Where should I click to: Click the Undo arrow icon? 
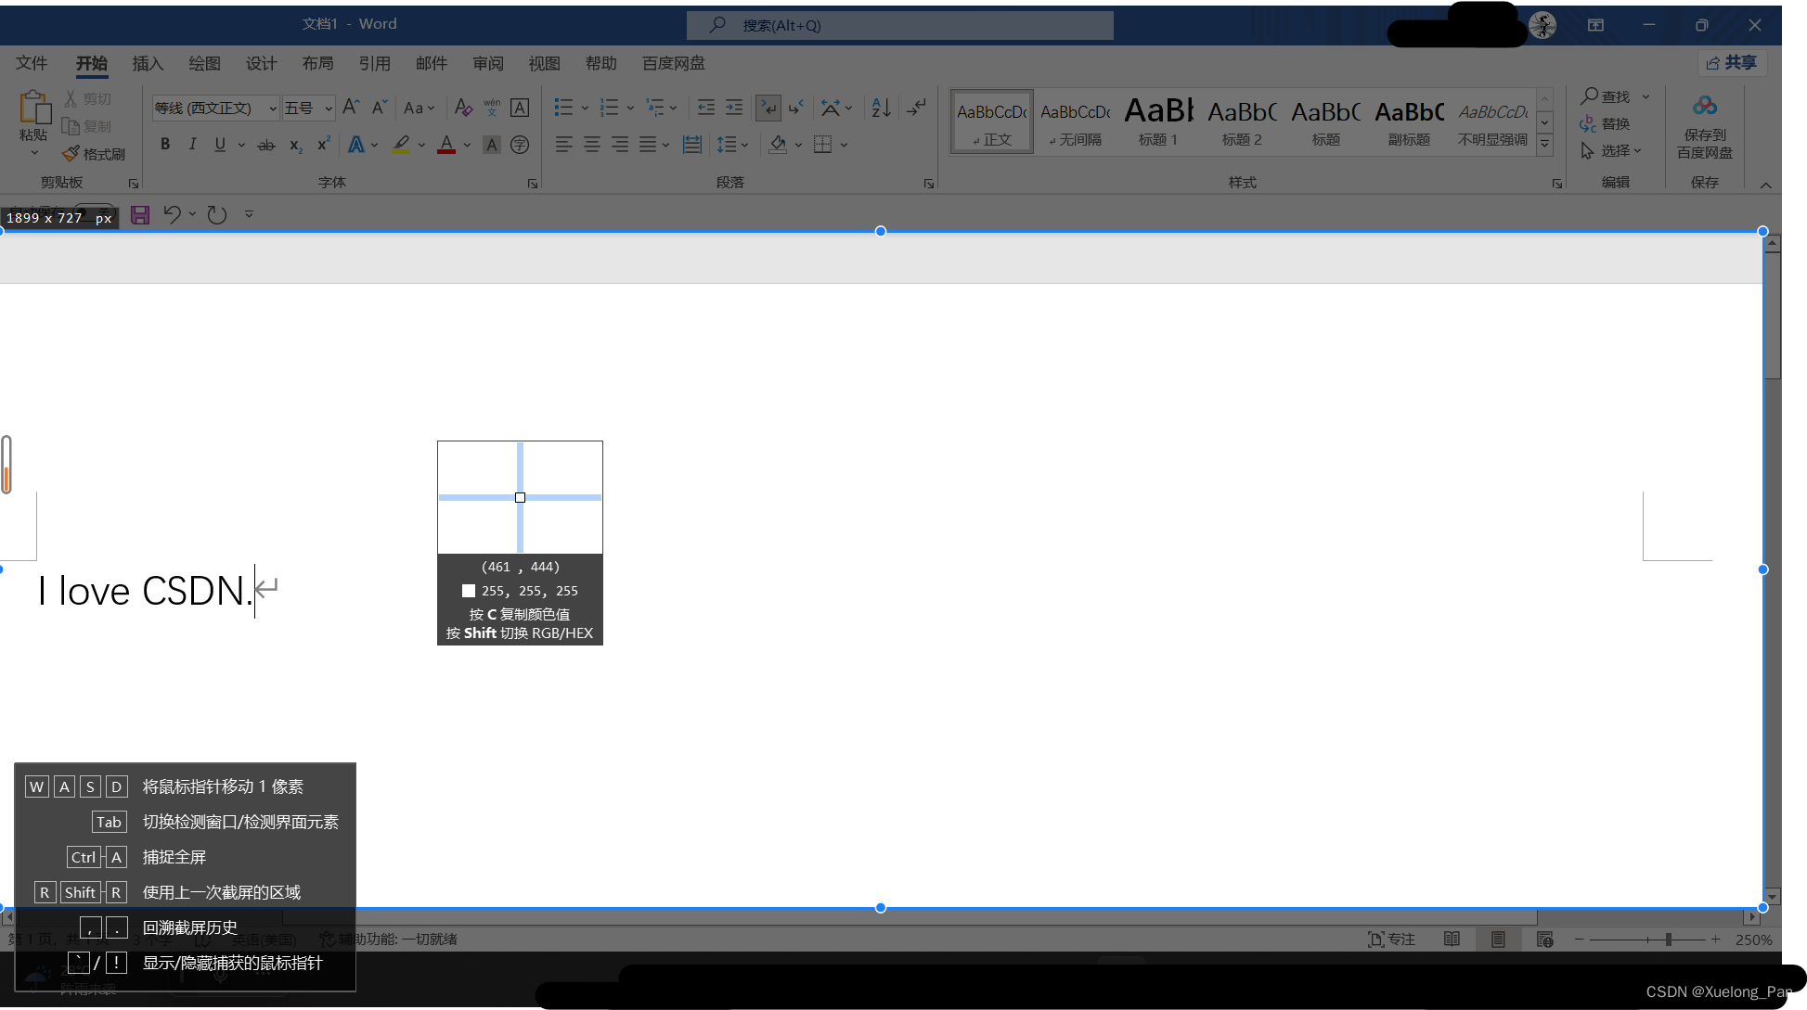[x=172, y=215]
